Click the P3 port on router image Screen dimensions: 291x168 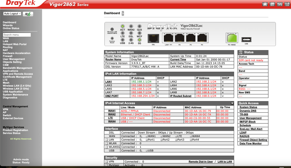pyautogui.click(x=191, y=38)
